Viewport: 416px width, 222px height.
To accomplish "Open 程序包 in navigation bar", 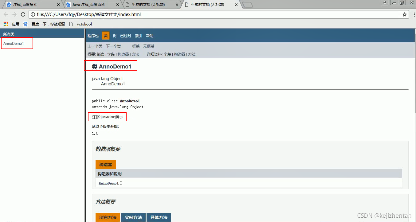I will [x=93, y=36].
